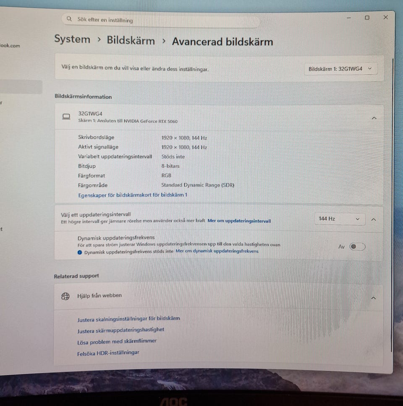Open Egenskaper för bildskärmskort för bildskärm 1
Viewport: 403px width, 406px height.
(132, 195)
